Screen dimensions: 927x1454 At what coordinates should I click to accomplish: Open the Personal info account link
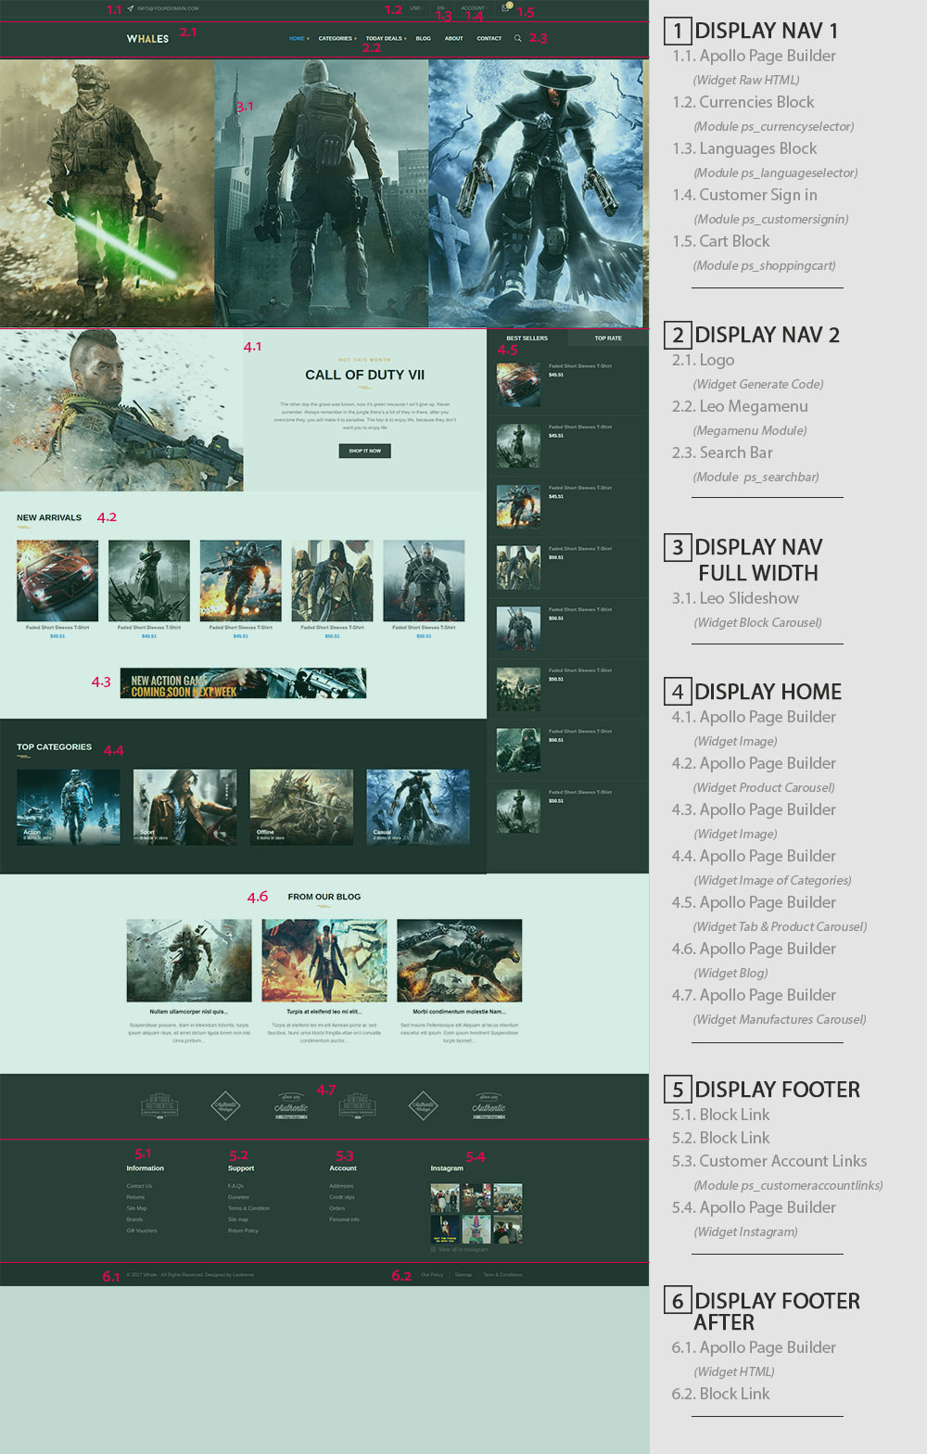point(344,1219)
